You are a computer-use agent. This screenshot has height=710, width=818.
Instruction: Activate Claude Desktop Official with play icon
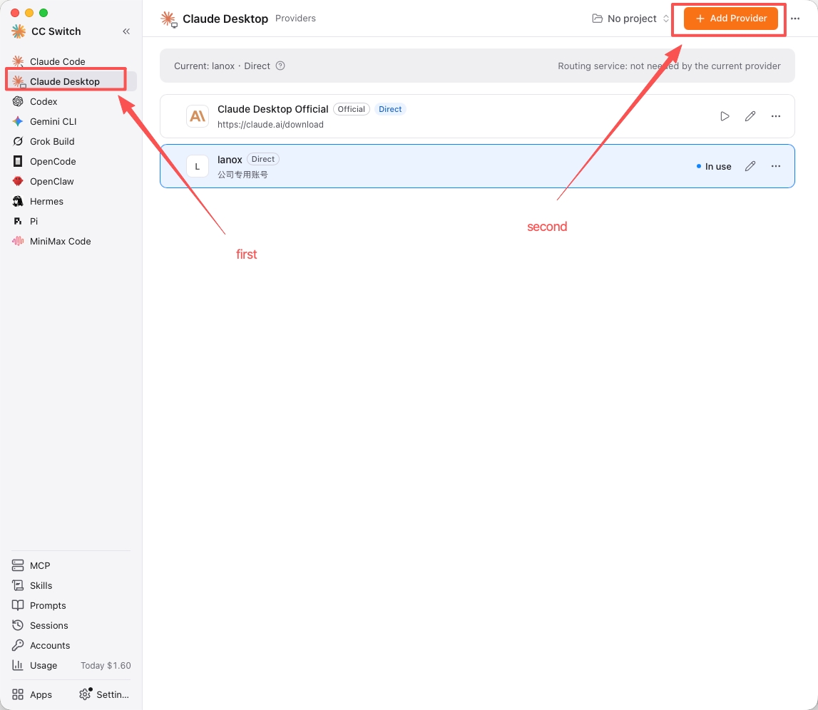click(x=725, y=116)
